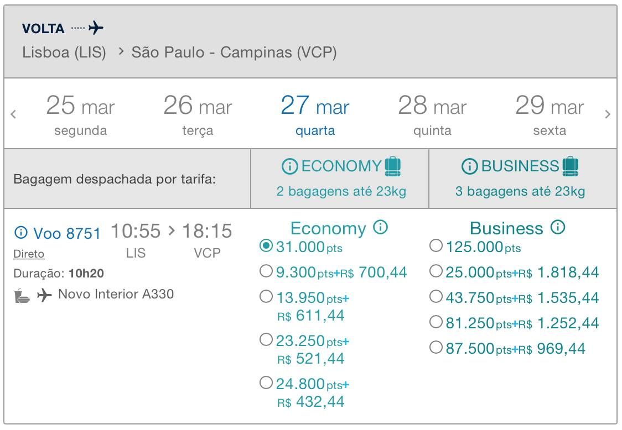Viewport: 622px width, 430px height.
Task: Go to previous dates with left chevron
Action: point(13,114)
